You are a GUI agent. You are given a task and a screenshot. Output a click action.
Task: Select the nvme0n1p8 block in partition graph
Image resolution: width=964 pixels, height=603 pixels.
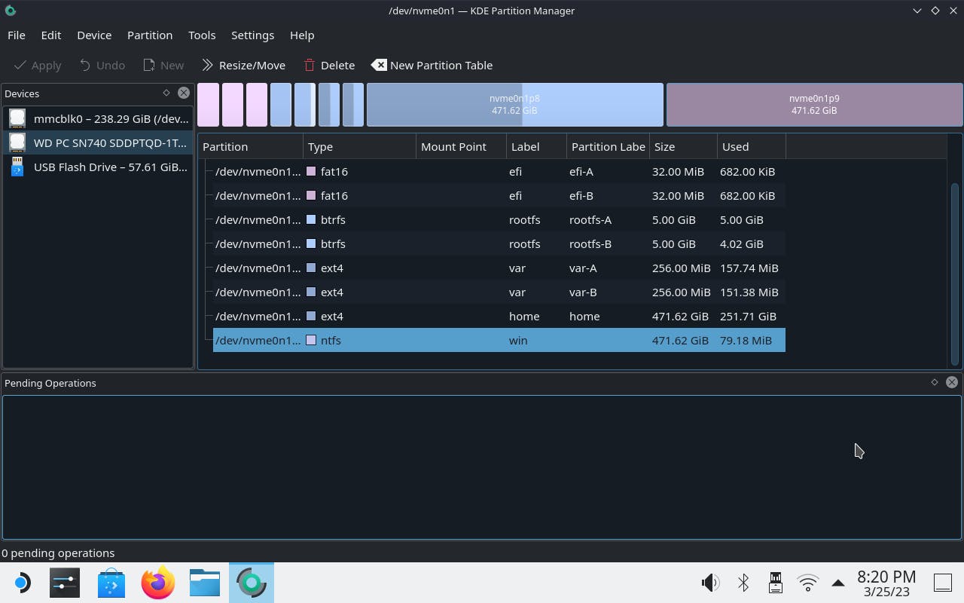coord(514,105)
